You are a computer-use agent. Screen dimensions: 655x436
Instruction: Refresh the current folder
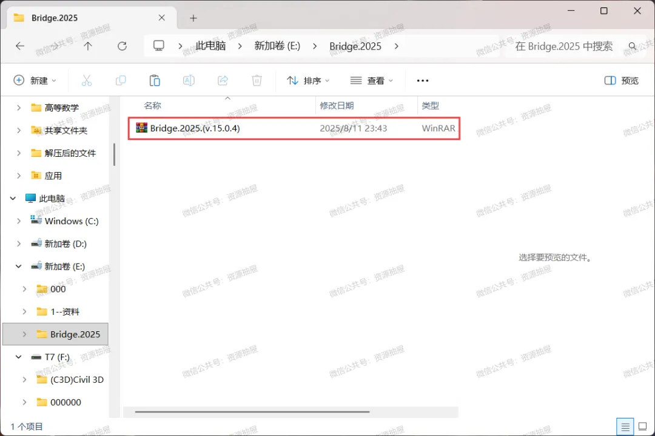122,46
